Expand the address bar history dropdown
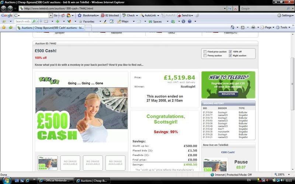 [225, 8]
